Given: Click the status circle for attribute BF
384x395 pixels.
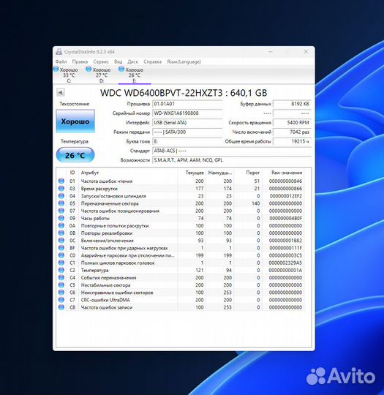Looking at the screenshot, I should (61, 248).
